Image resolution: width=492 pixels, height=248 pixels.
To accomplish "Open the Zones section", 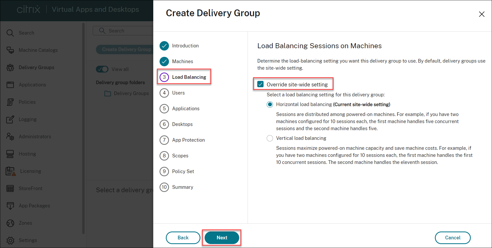I will point(25,223).
